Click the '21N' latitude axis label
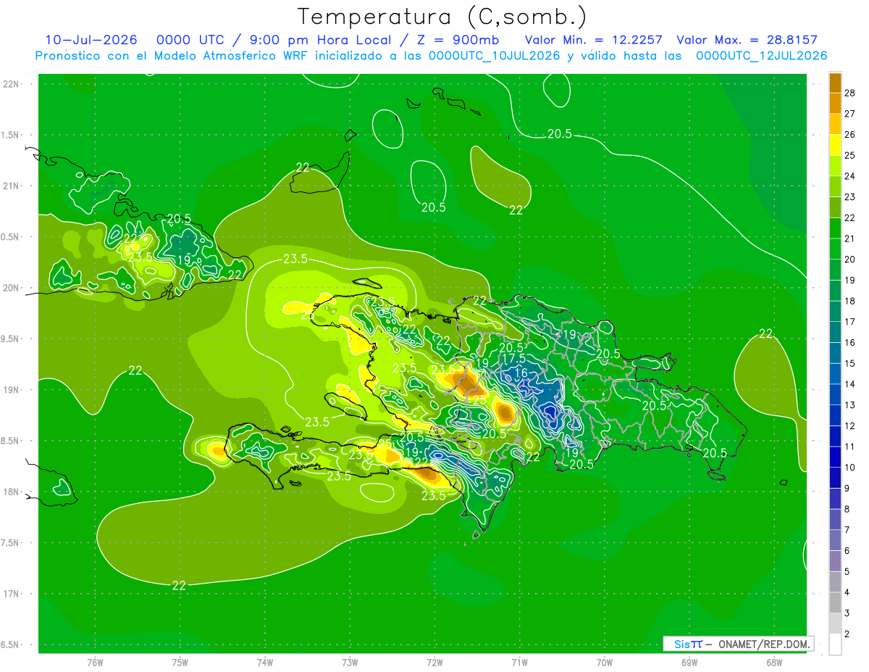 [11, 186]
